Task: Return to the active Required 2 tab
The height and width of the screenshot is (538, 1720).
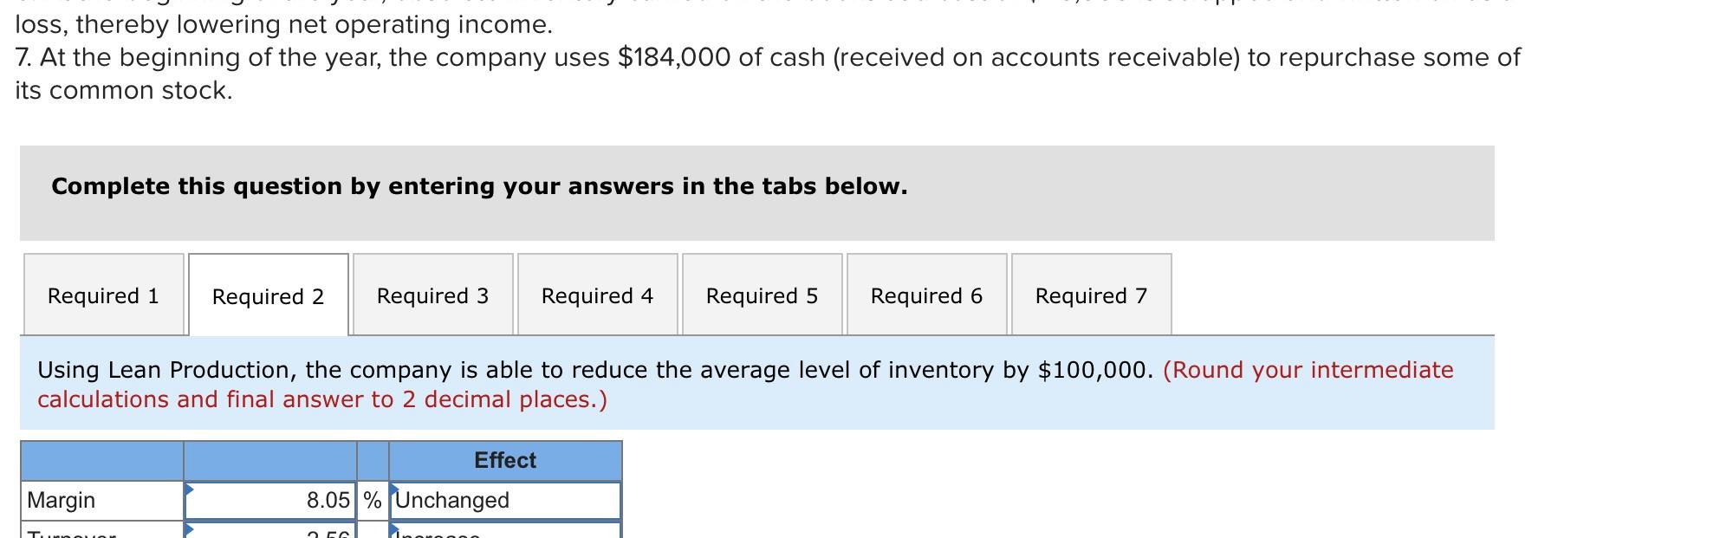Action: [x=268, y=296]
